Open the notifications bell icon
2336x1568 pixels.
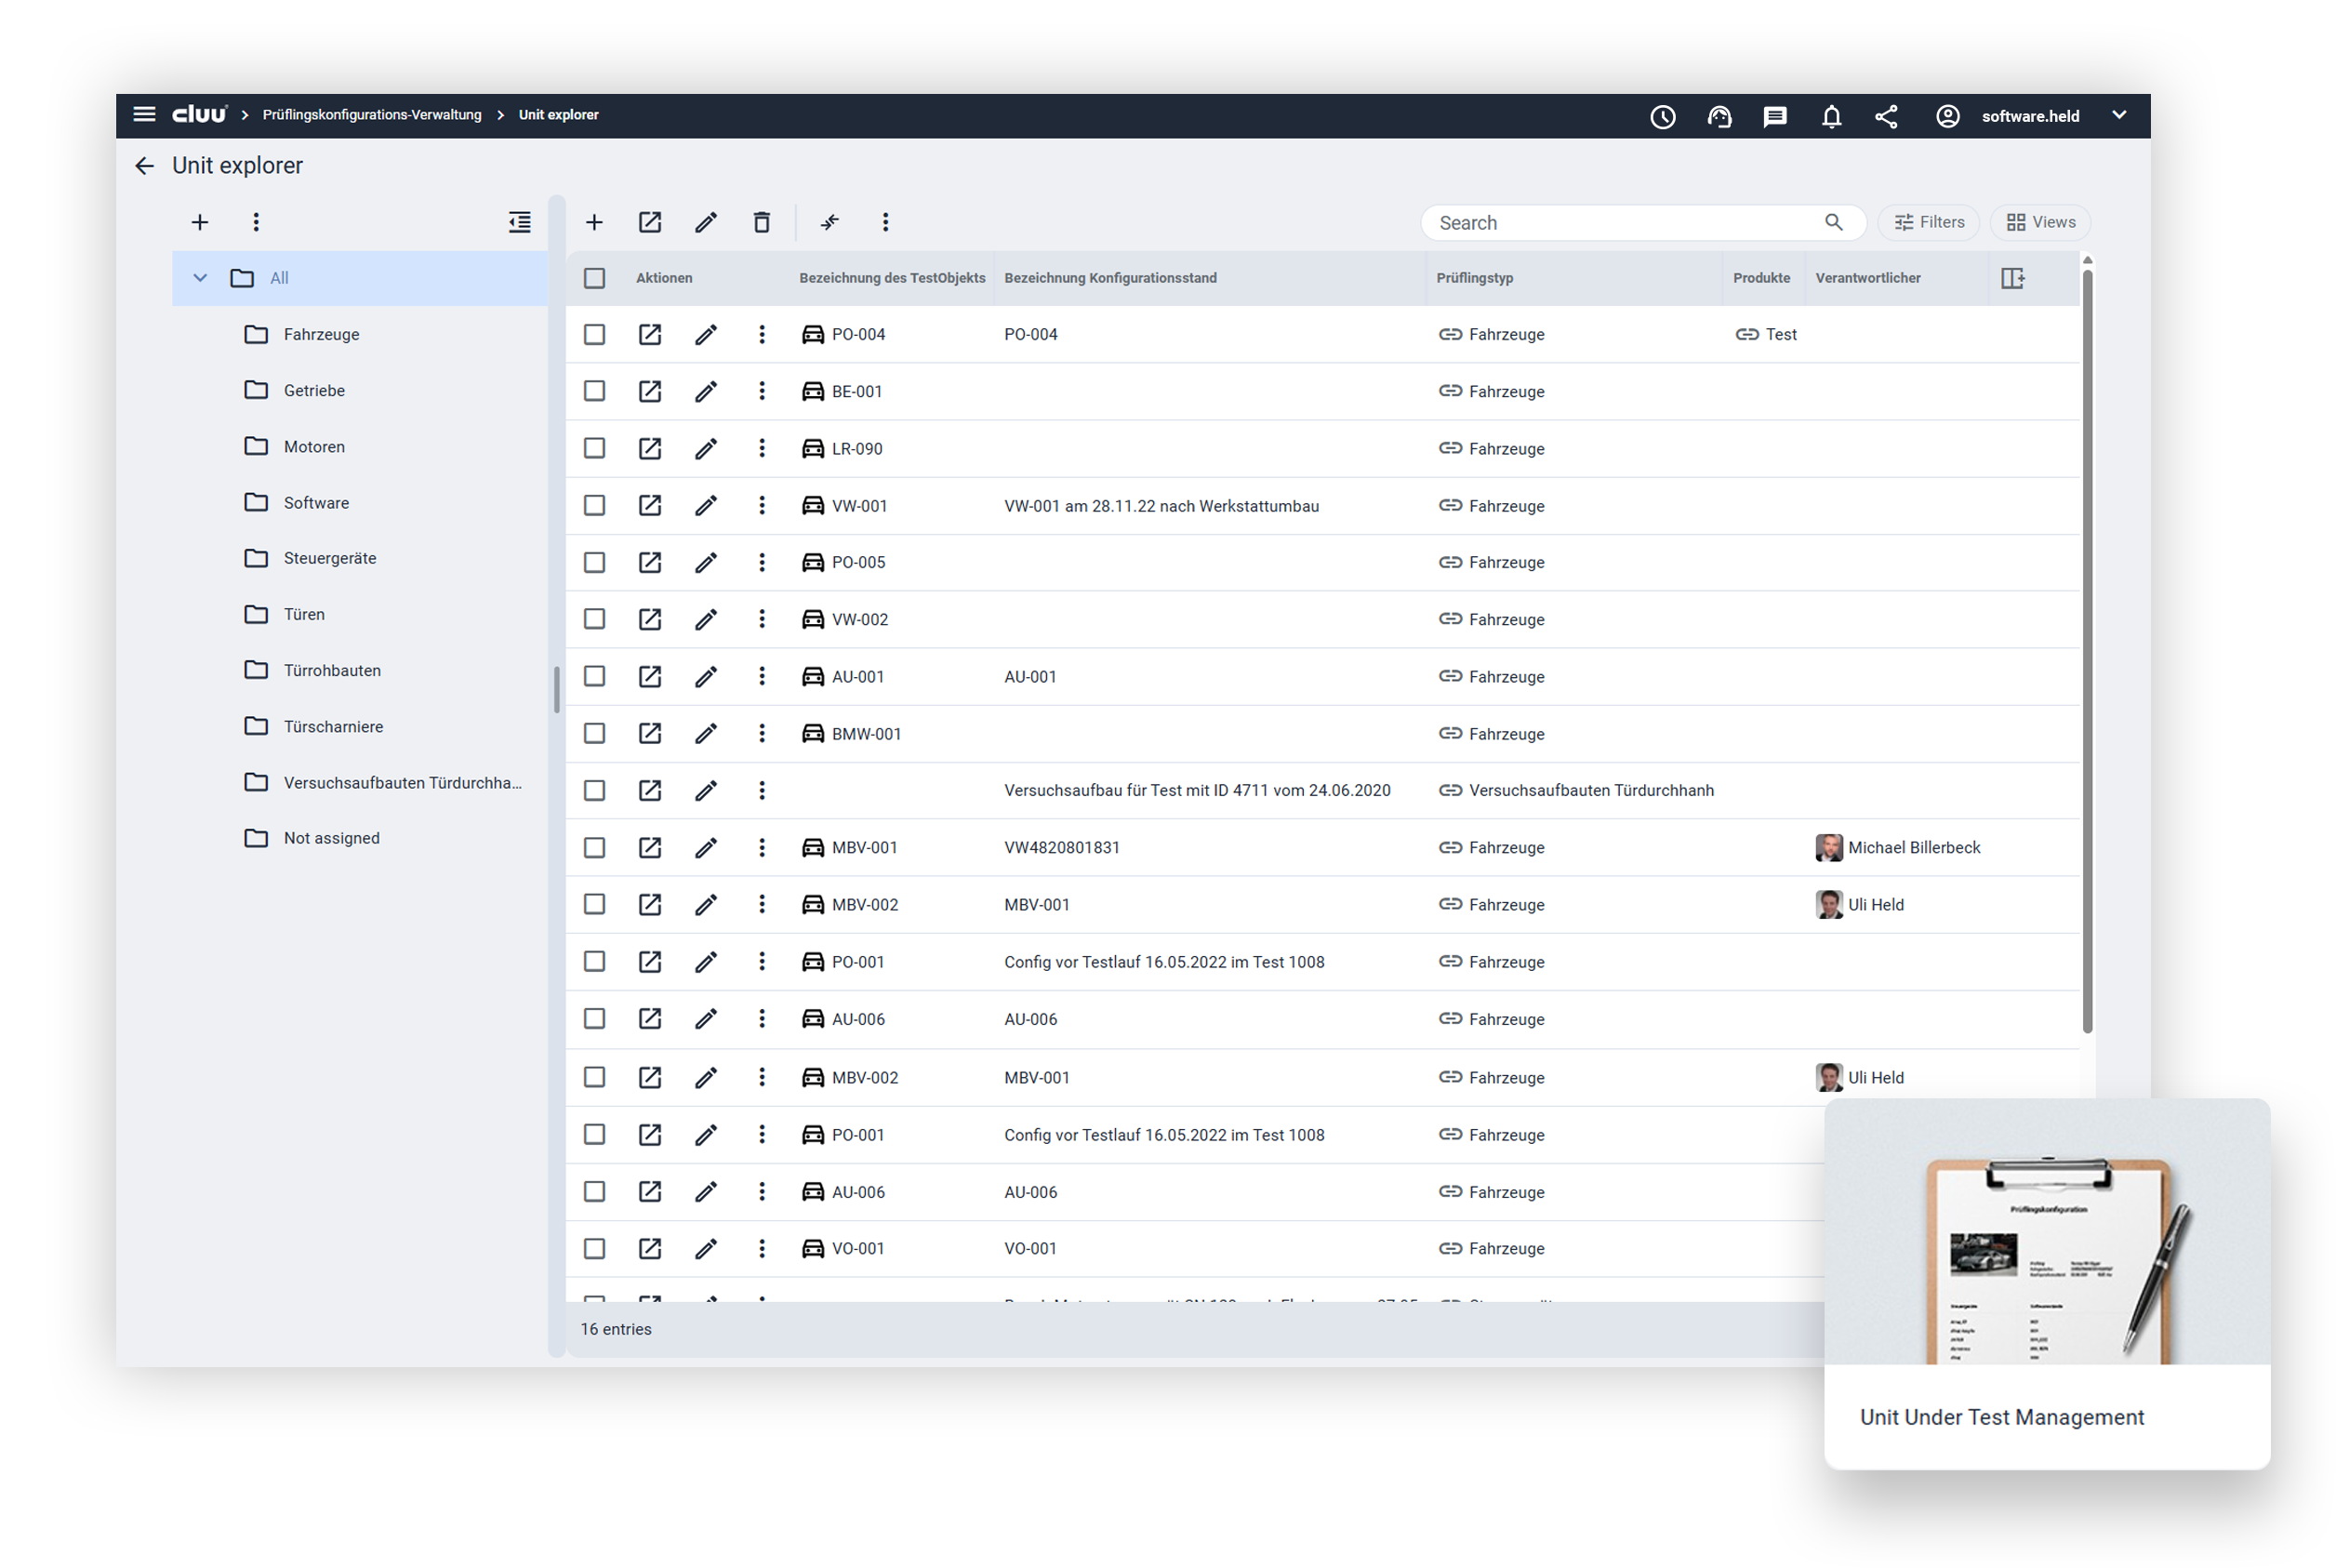(1830, 116)
